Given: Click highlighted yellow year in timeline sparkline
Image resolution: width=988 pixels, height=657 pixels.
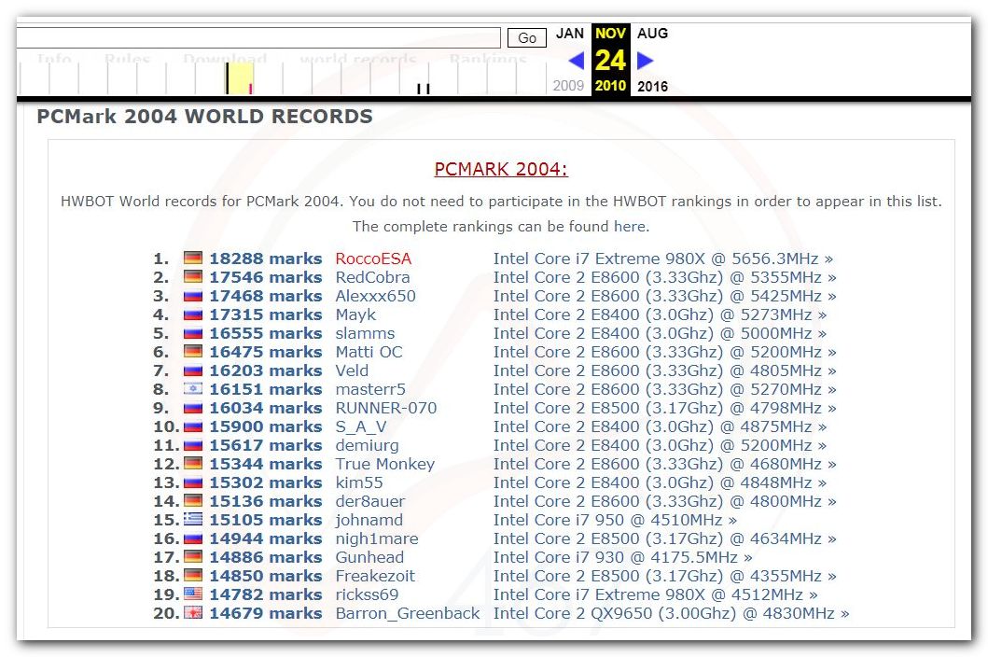Looking at the screenshot, I should [240, 78].
